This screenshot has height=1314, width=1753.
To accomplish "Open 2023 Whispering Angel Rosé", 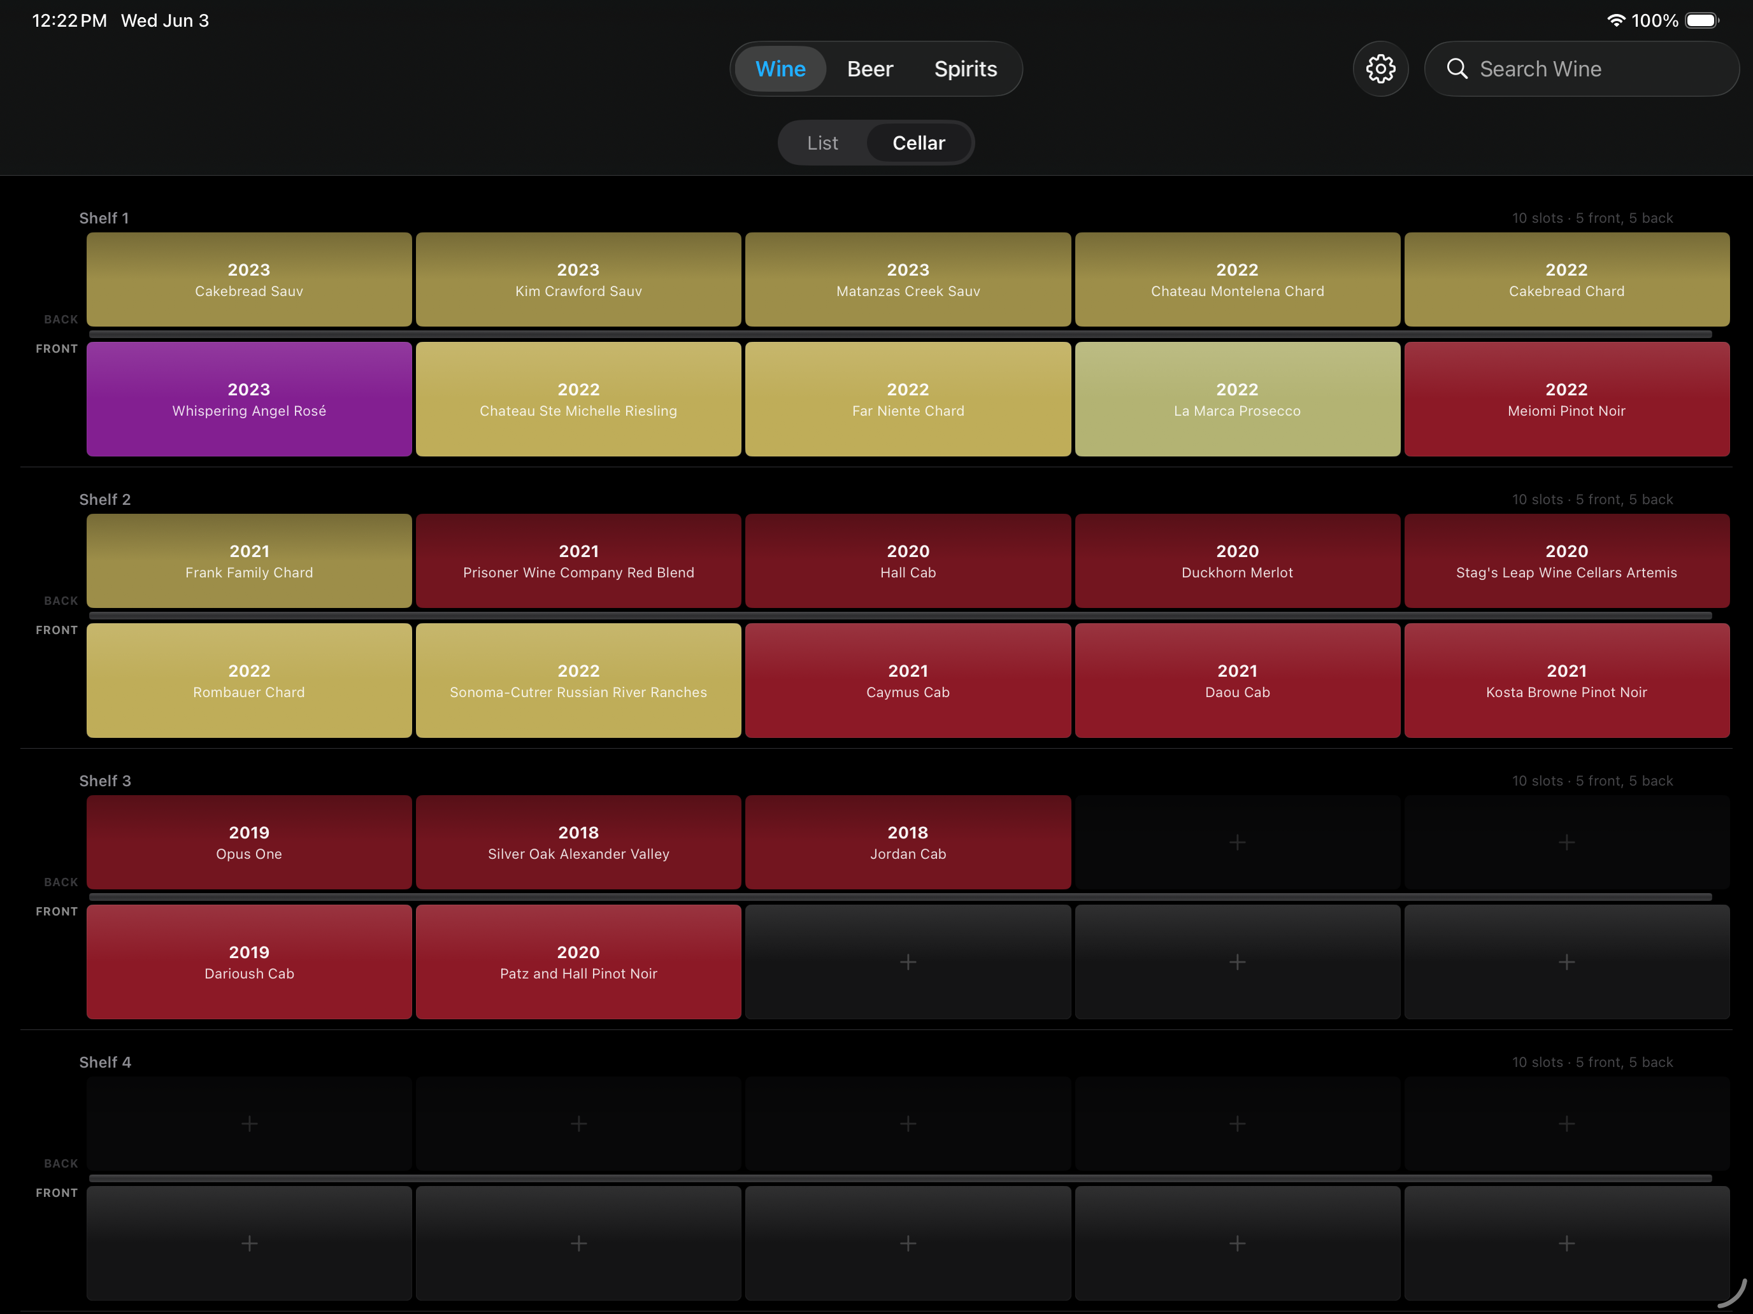I will (x=249, y=399).
